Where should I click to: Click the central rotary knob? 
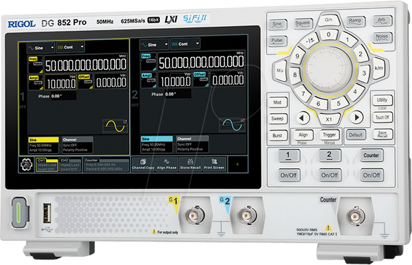click(329, 69)
